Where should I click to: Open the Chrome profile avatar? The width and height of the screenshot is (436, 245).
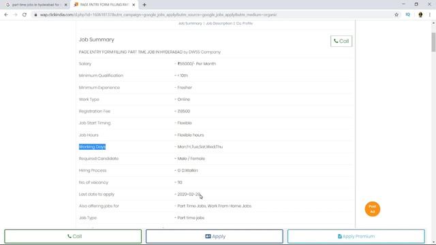pos(420,15)
